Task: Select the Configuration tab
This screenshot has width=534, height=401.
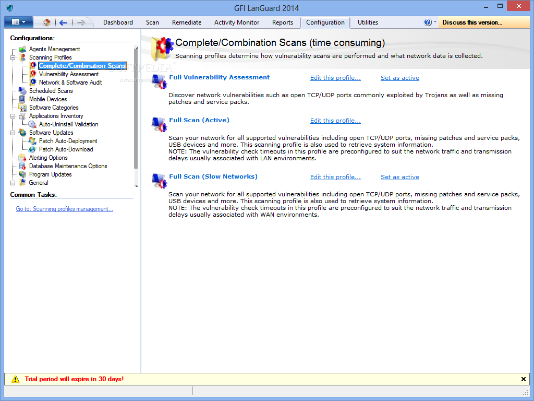Action: click(x=325, y=22)
